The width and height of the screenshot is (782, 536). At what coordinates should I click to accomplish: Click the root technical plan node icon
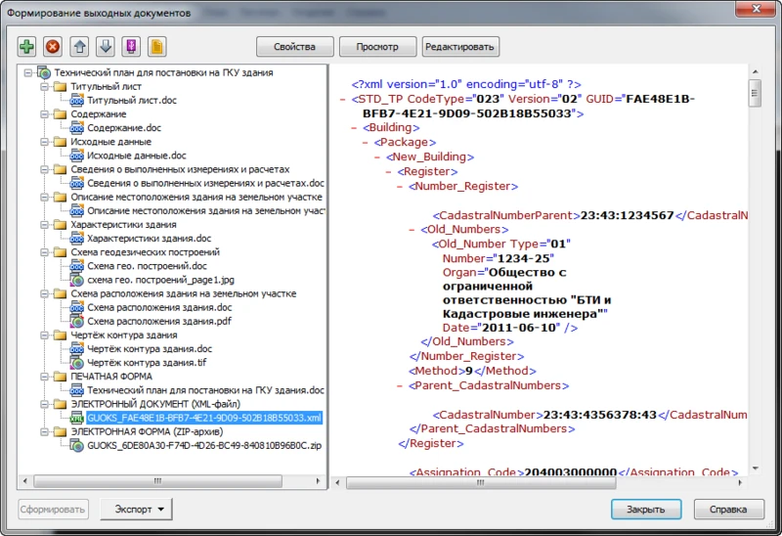[x=44, y=72]
